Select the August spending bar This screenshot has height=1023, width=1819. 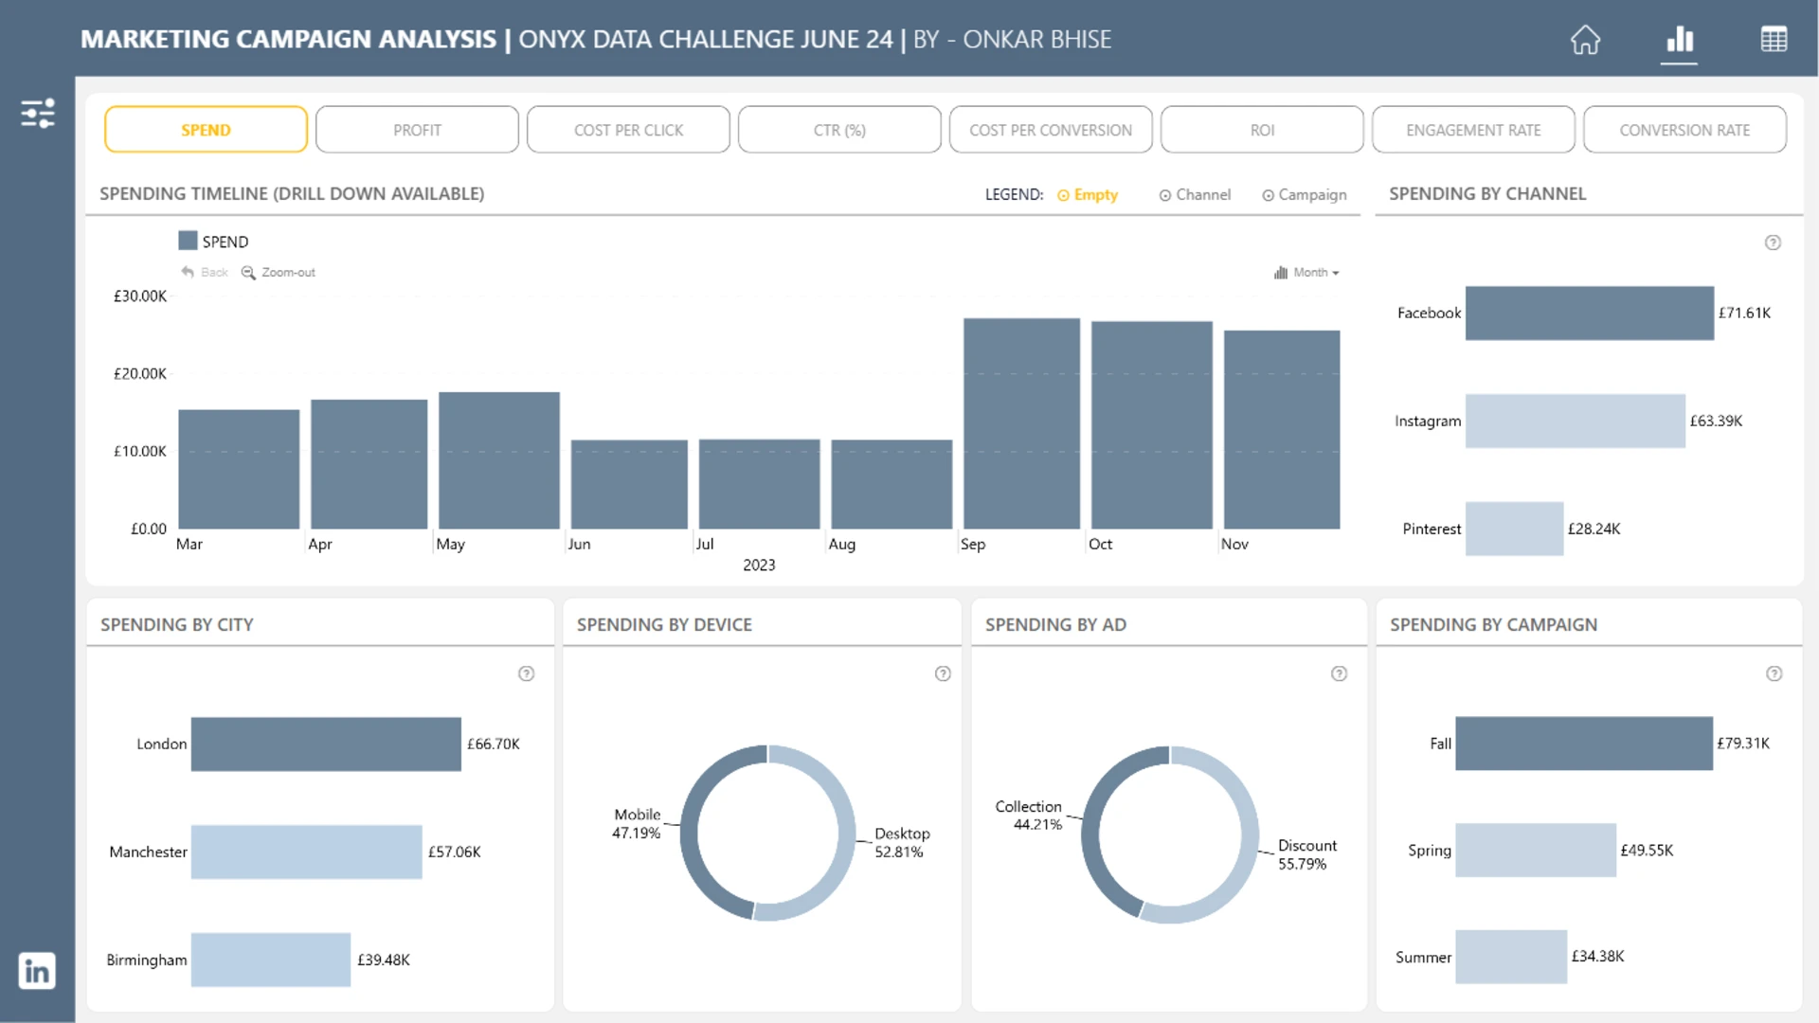[x=891, y=484]
